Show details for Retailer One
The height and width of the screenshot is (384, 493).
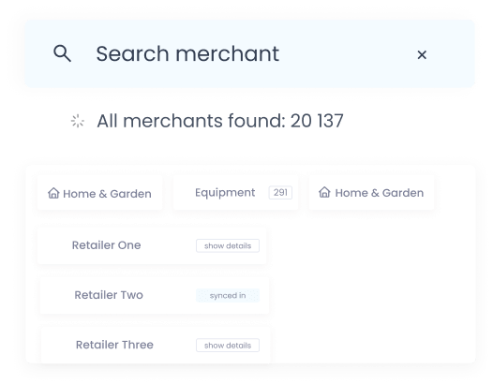pyautogui.click(x=228, y=245)
